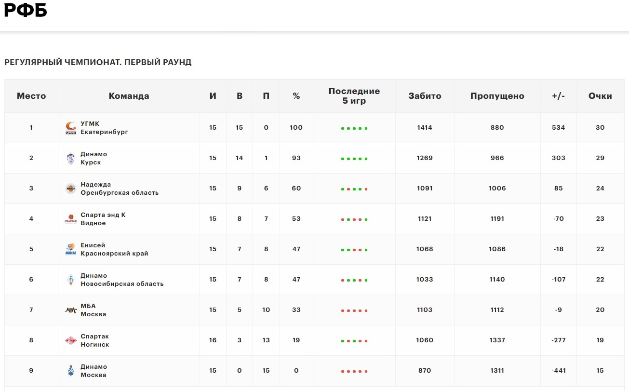Click last-5-games dots for Спартак Ногинск
The image size is (629, 391).
click(x=354, y=341)
